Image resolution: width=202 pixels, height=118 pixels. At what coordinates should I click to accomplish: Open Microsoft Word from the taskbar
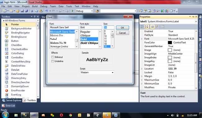[116, 115]
